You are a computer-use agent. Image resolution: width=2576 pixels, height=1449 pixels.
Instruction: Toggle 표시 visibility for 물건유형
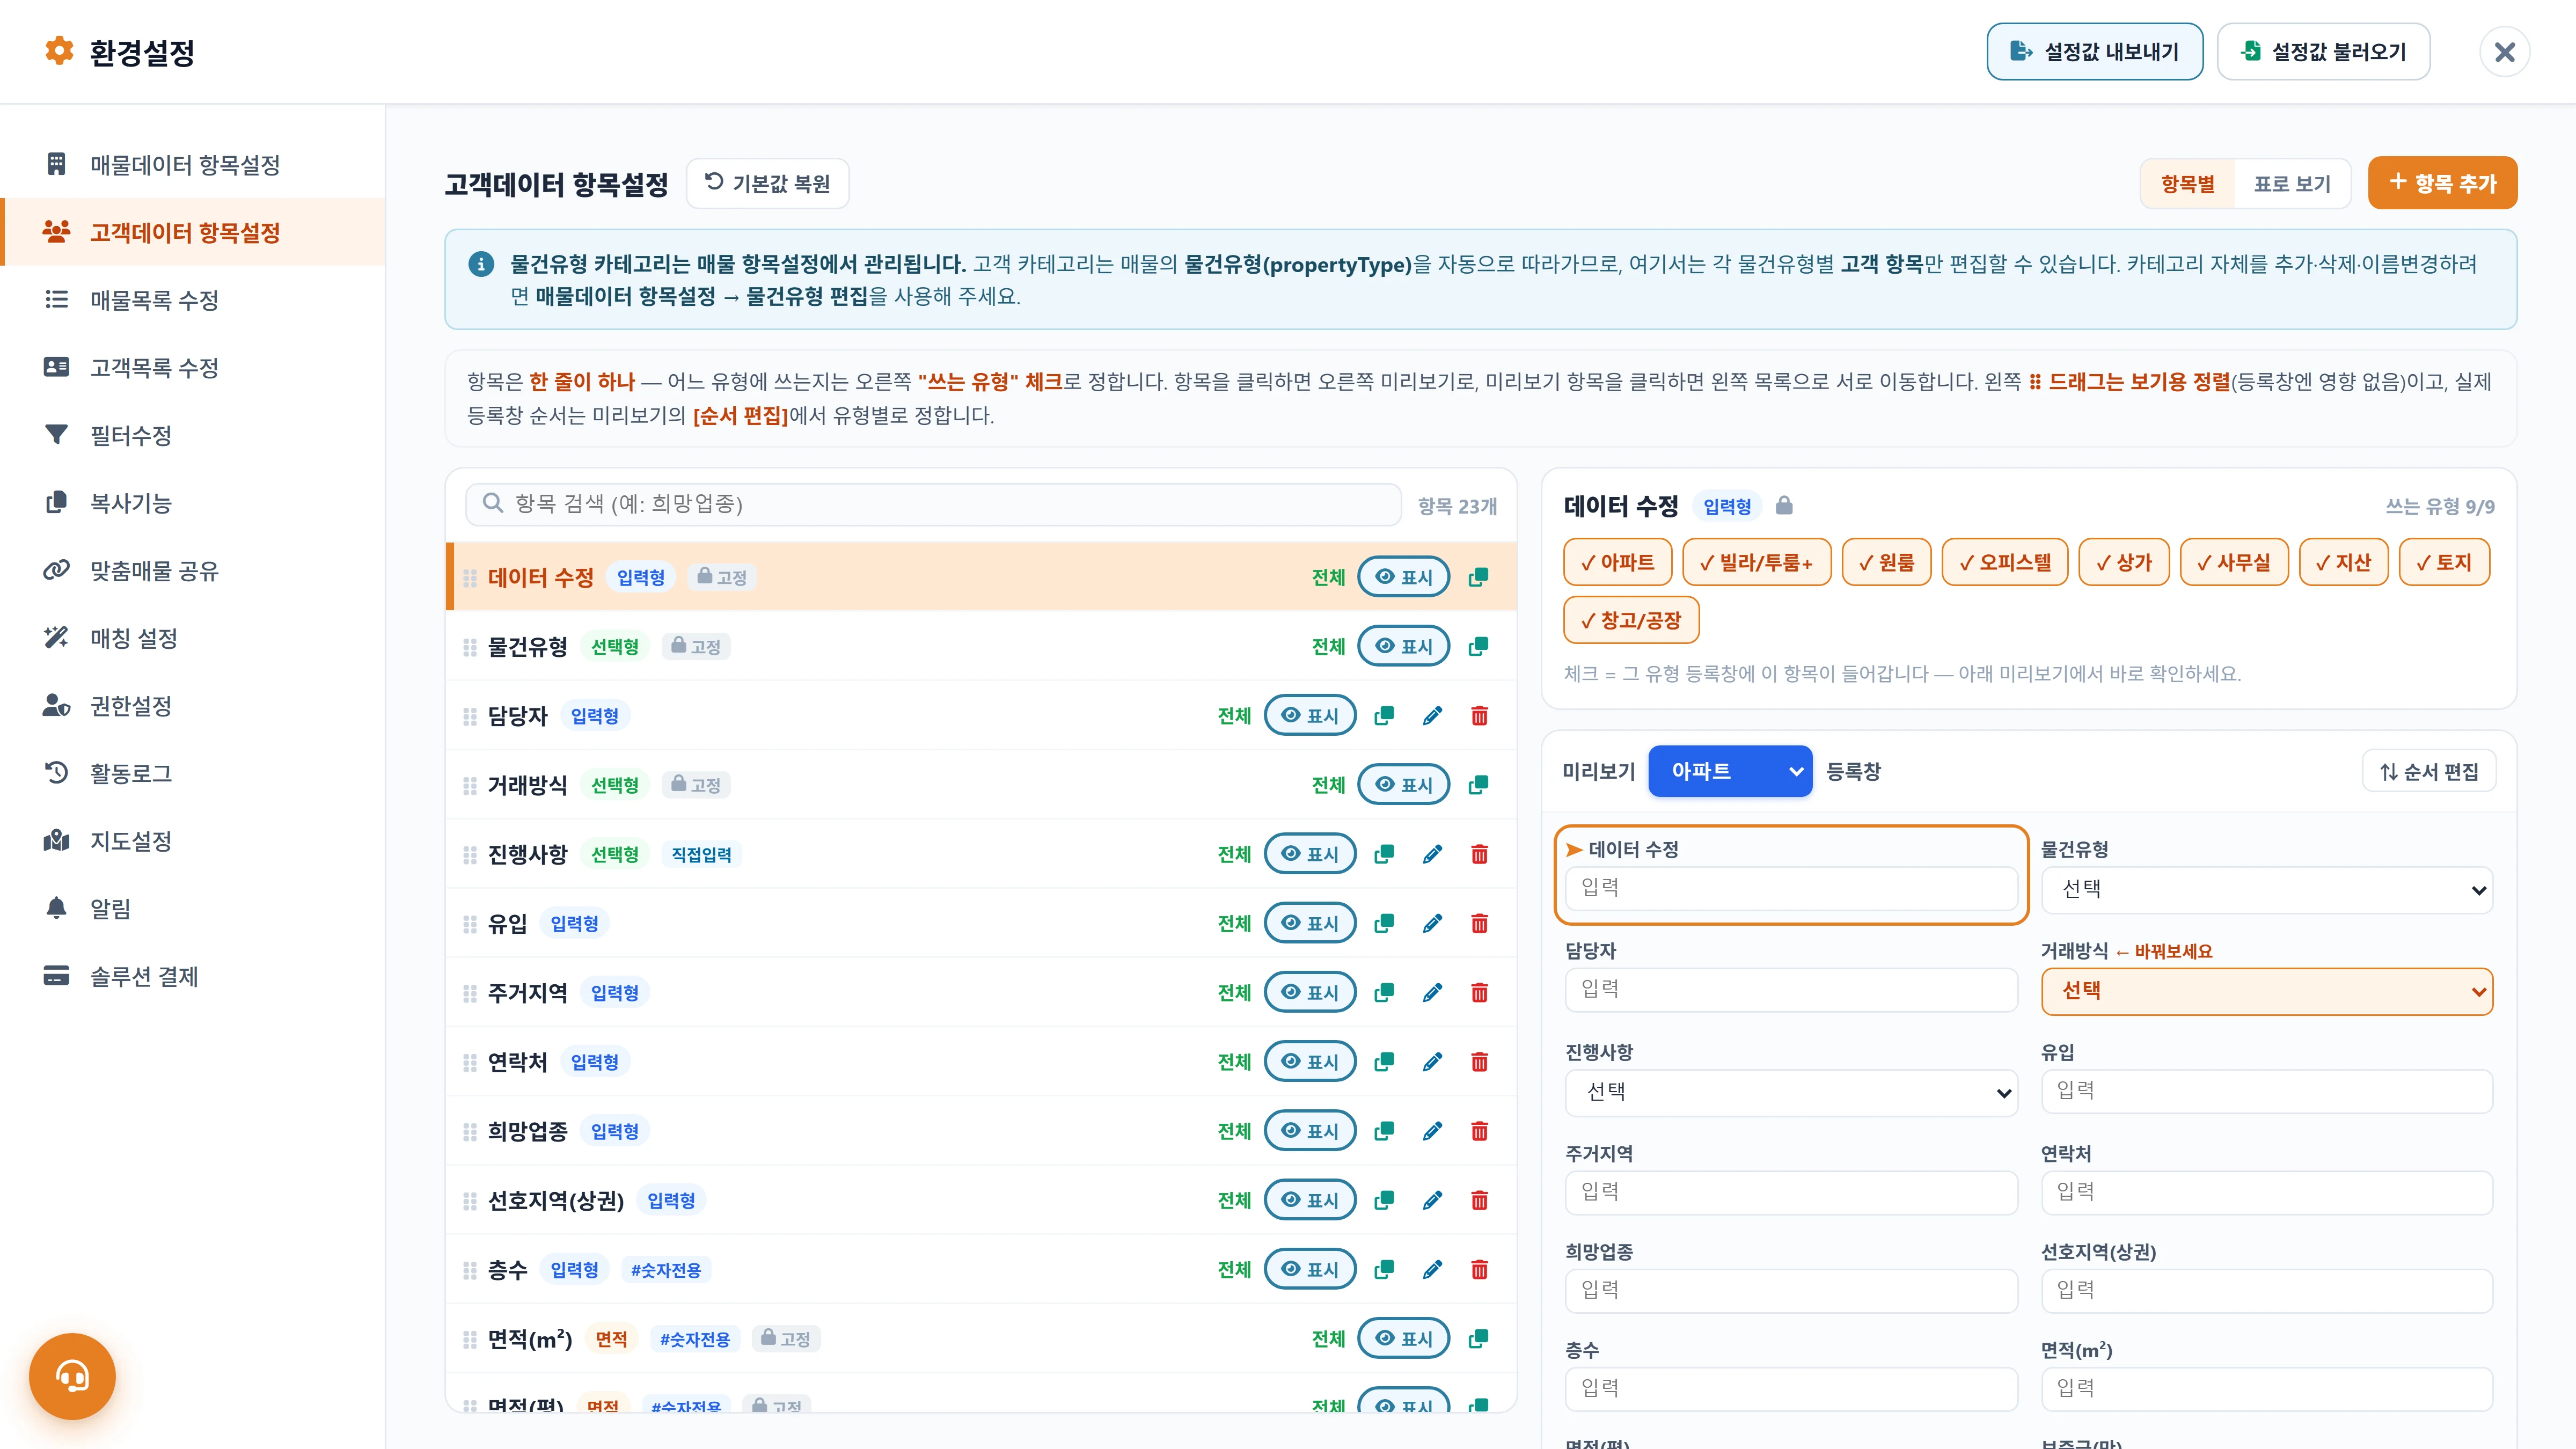(x=1404, y=647)
